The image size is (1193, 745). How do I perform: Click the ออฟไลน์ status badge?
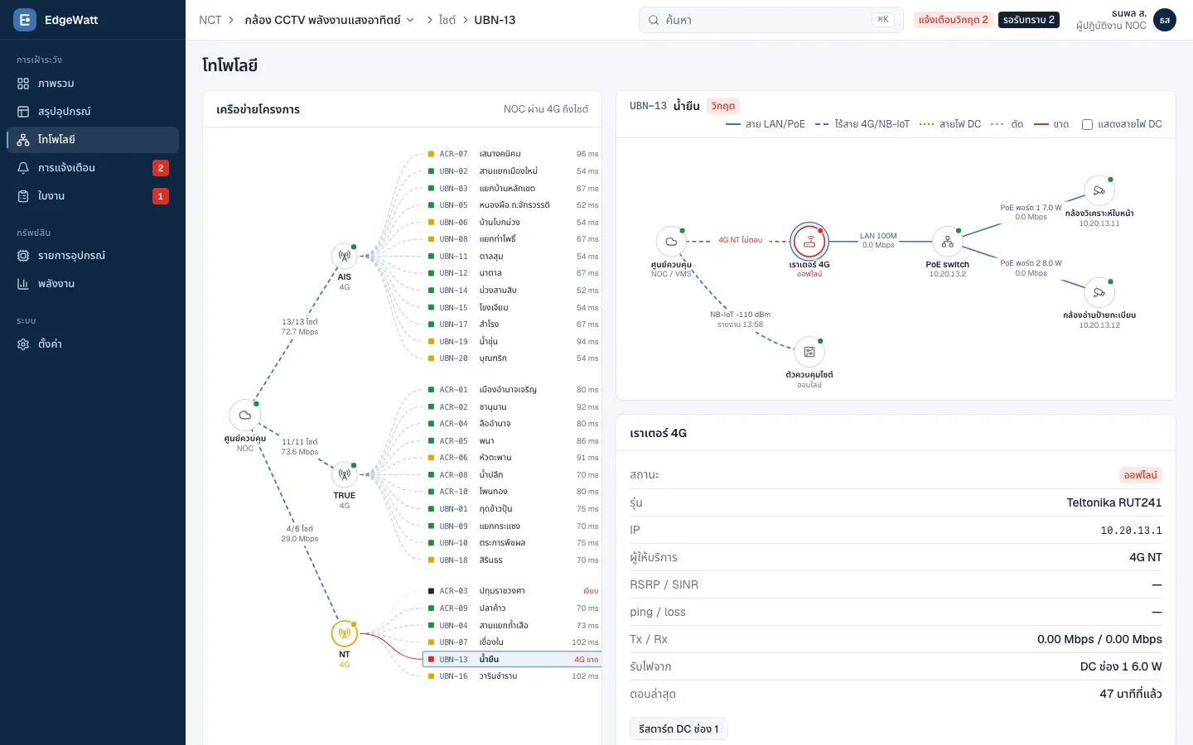[x=1141, y=475]
